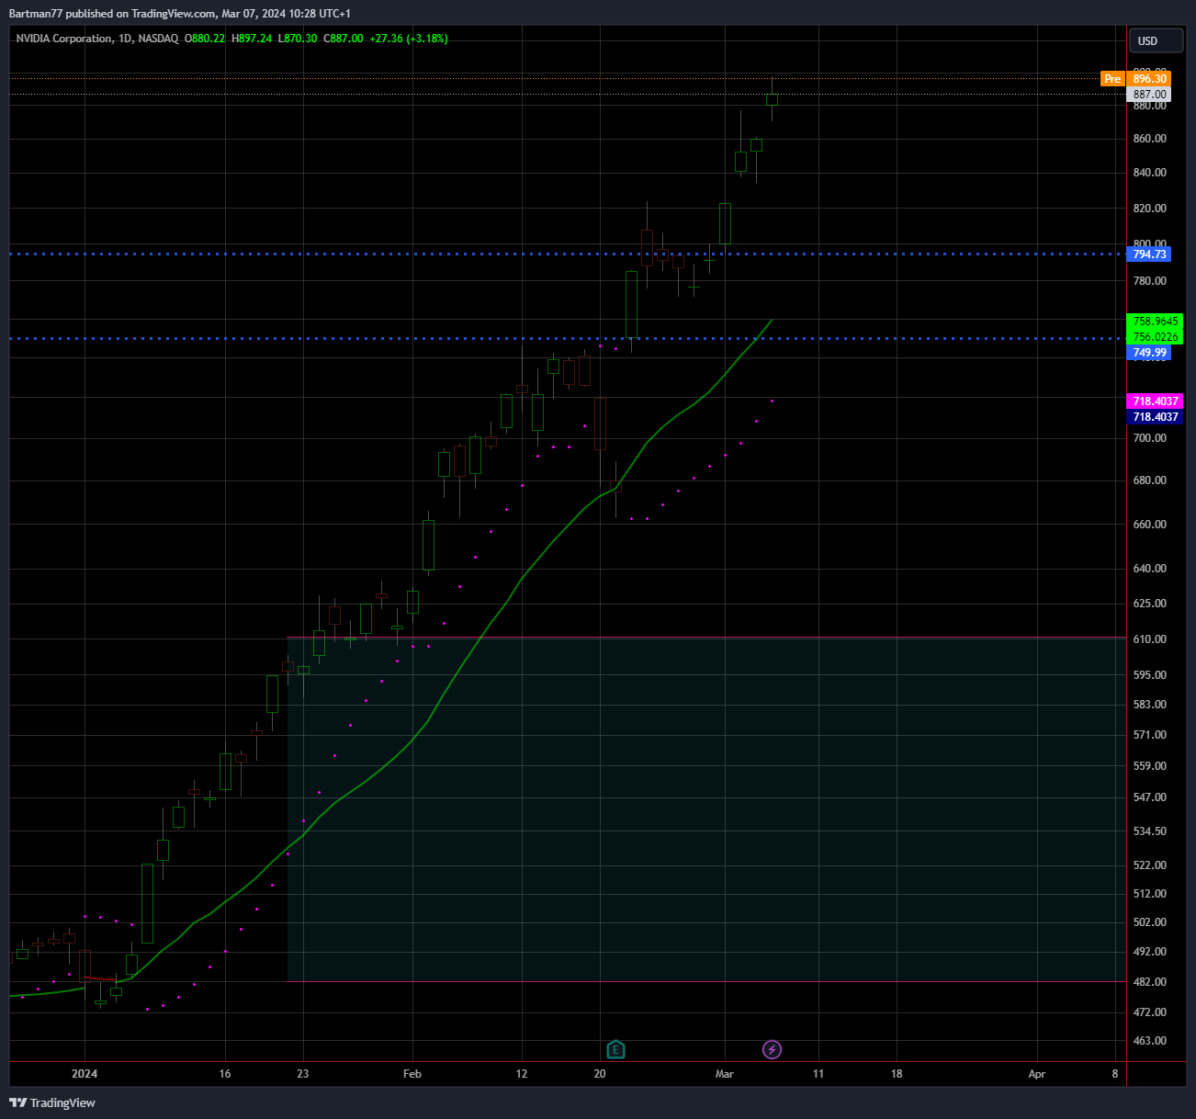Click the 583.00 price axis label
Image resolution: width=1196 pixels, height=1119 pixels.
tap(1150, 705)
